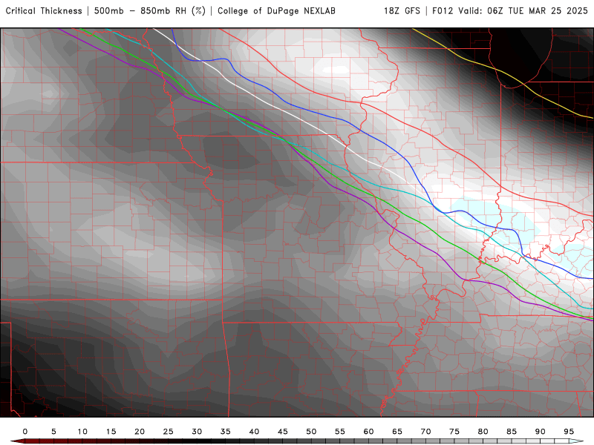Click the 75 label on the color scale

pos(454,432)
